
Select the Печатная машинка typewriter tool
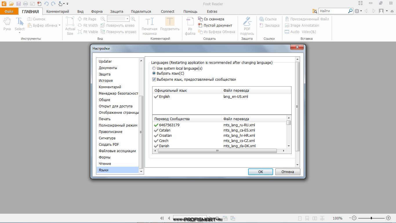[x=150, y=26]
